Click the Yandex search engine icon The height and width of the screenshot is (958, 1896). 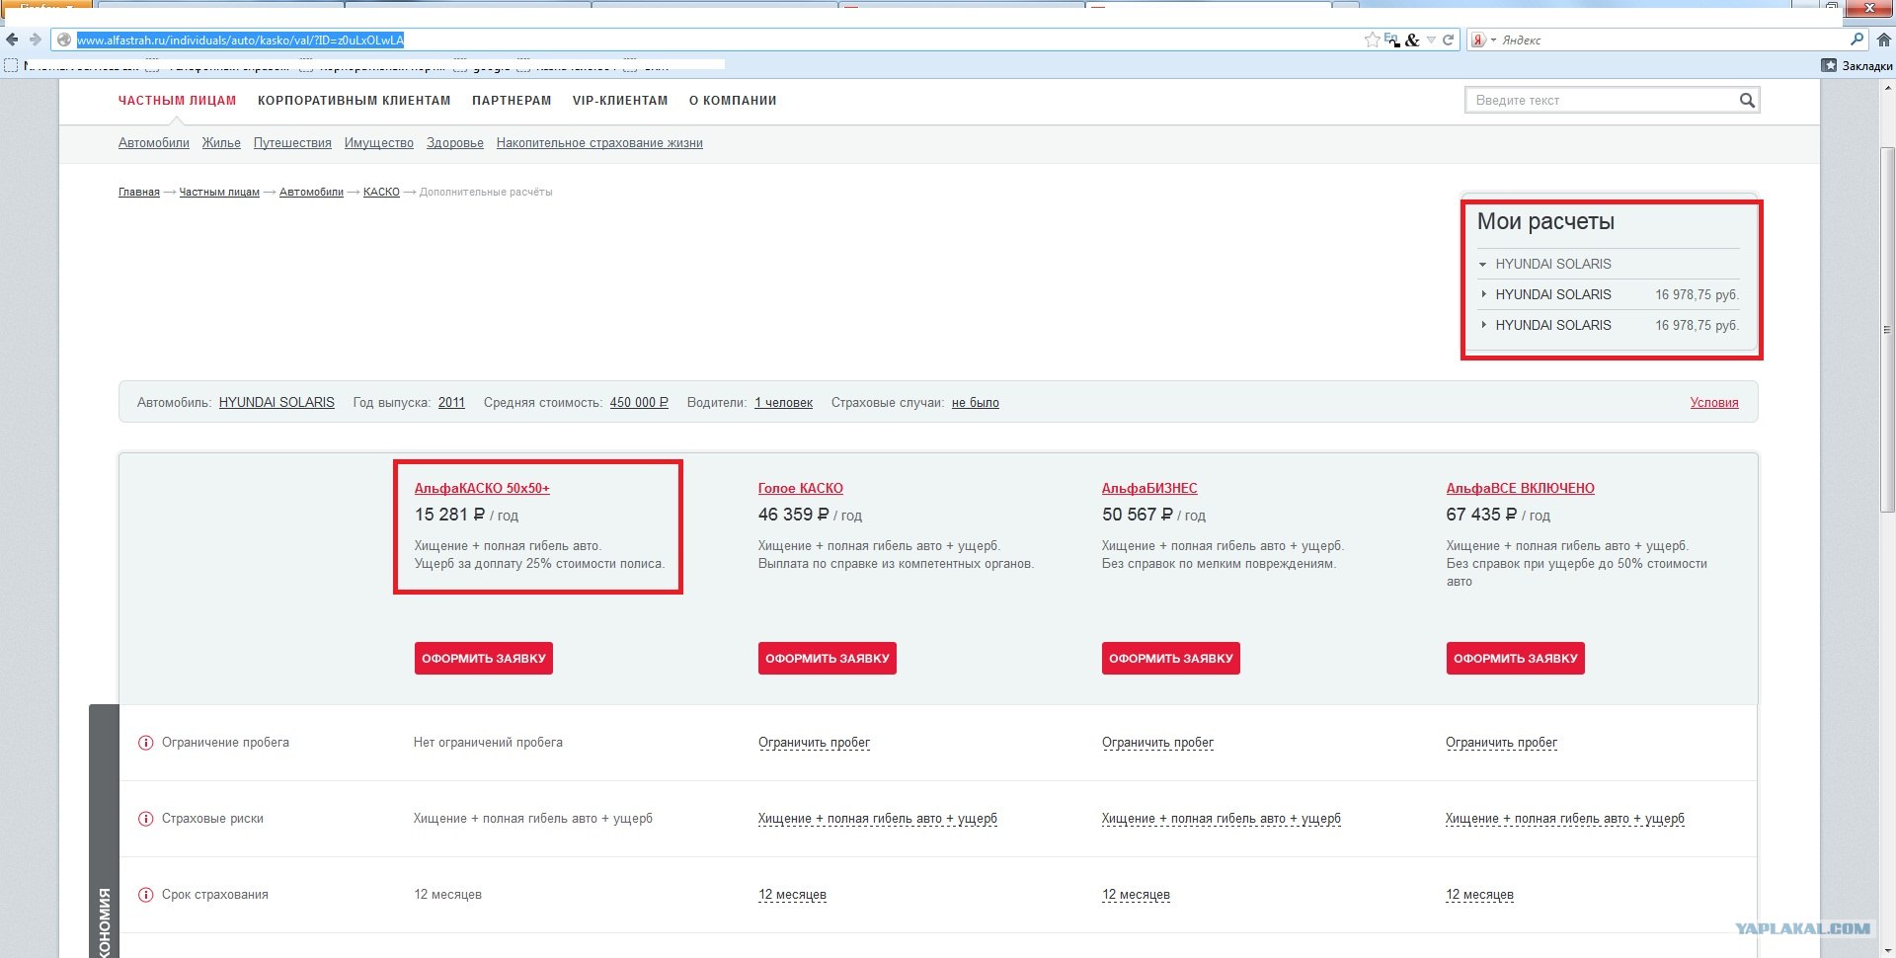coord(1478,40)
